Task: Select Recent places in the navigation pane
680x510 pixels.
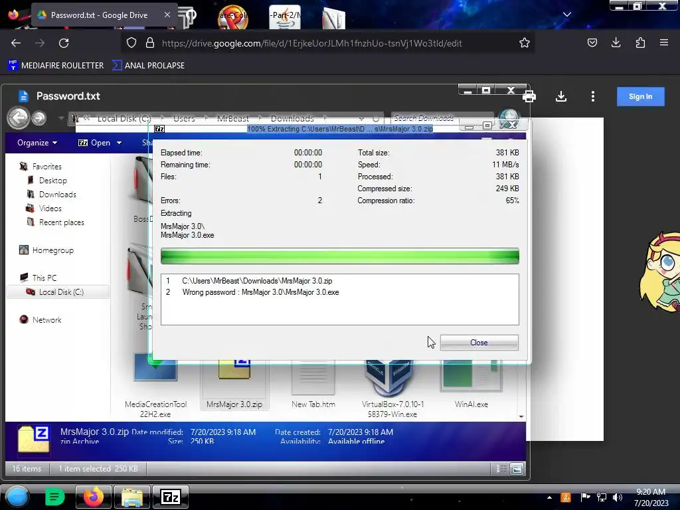Action: pos(62,222)
